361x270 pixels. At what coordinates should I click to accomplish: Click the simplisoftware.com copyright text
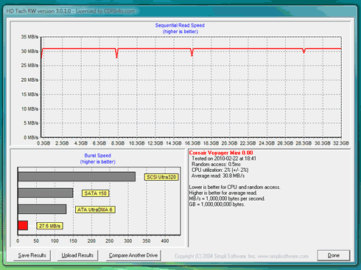pos(242,256)
